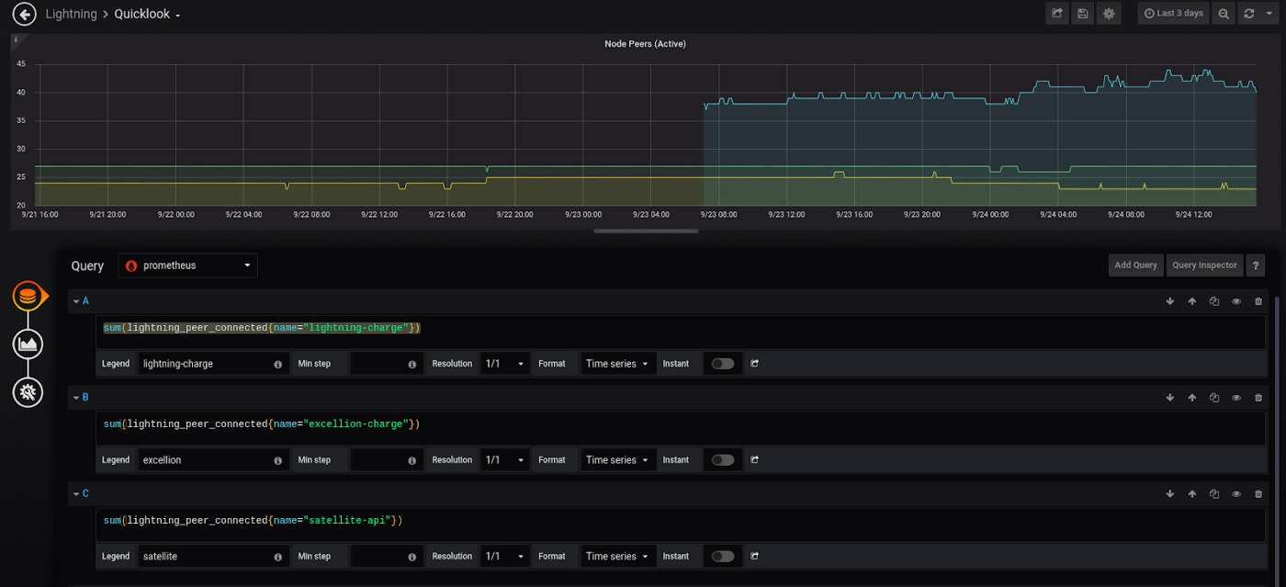Screen dimensions: 1286x587
Task: Click the Lightning folder breadcrumb
Action: [71, 15]
